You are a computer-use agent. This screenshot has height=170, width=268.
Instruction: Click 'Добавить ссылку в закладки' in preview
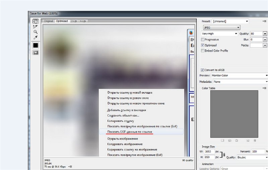pyautogui.click(x=127, y=110)
